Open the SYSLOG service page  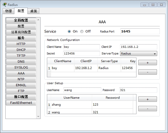click(21, 68)
